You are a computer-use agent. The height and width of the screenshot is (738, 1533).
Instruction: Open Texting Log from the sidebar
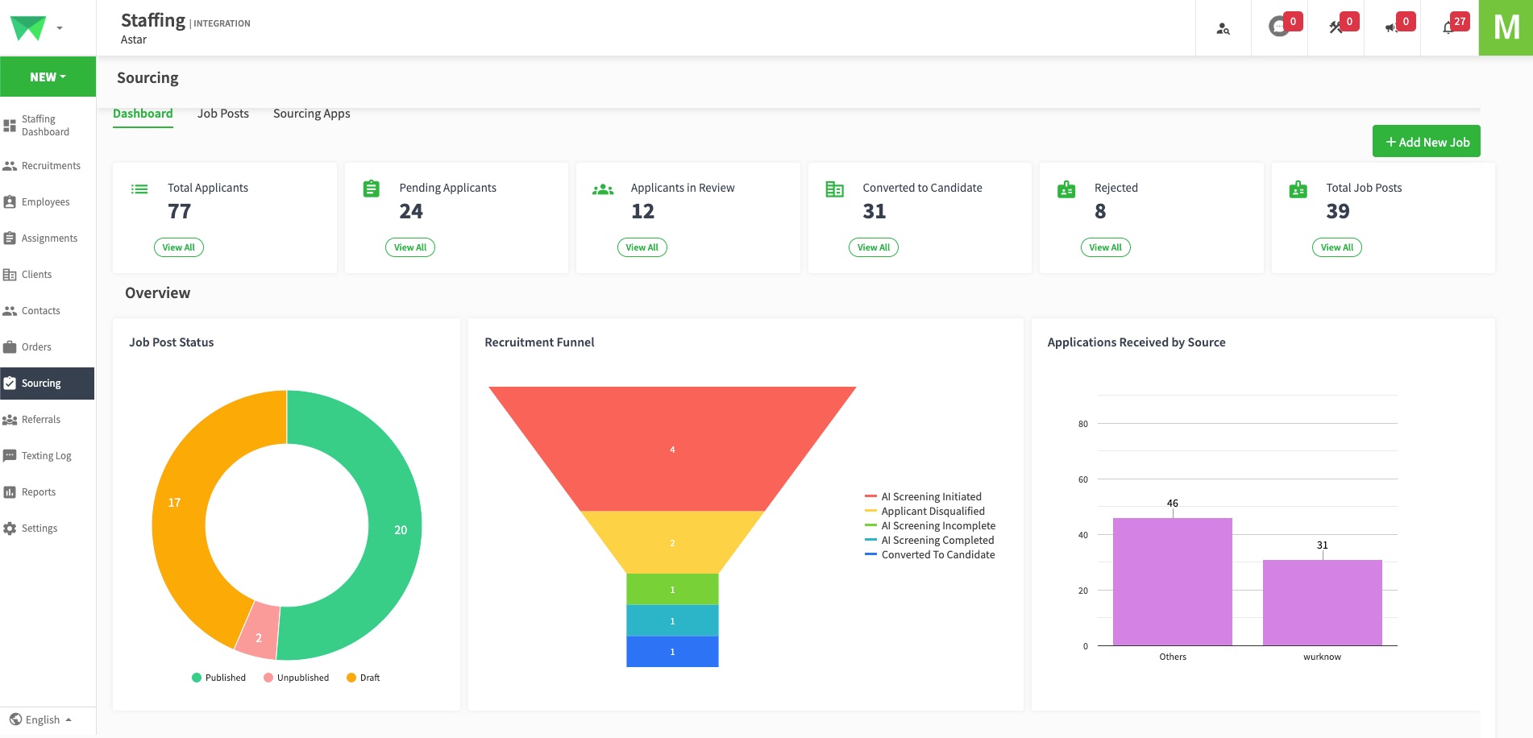point(46,456)
